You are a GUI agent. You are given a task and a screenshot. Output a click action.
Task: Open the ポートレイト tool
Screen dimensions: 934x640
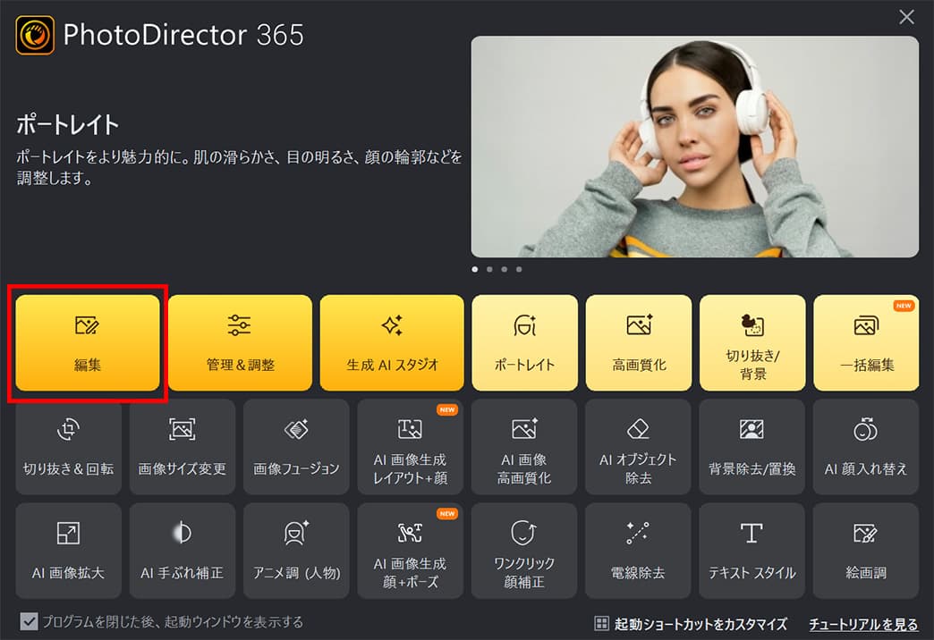tap(524, 342)
